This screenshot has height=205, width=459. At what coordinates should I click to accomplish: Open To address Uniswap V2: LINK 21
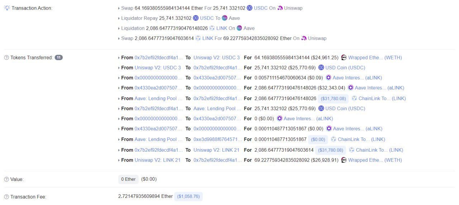[x=216, y=150]
